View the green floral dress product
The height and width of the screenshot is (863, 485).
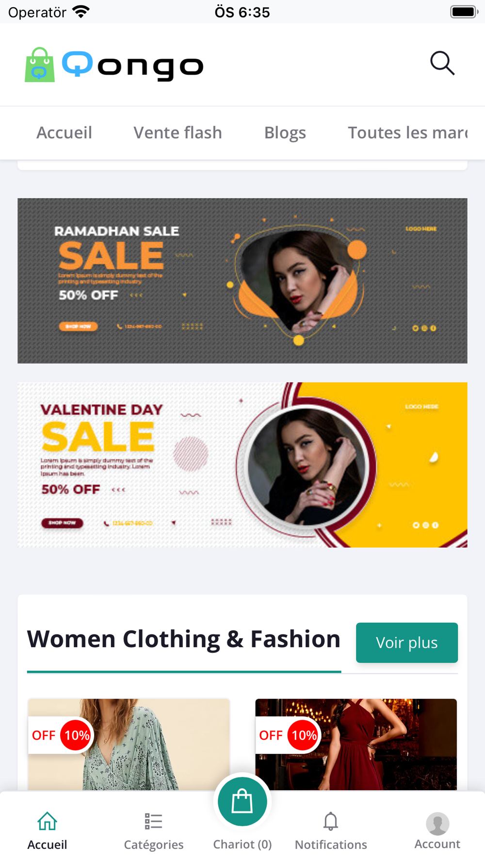click(129, 745)
